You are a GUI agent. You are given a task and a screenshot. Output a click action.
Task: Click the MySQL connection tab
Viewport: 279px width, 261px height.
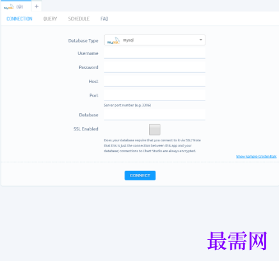[x=15, y=6]
